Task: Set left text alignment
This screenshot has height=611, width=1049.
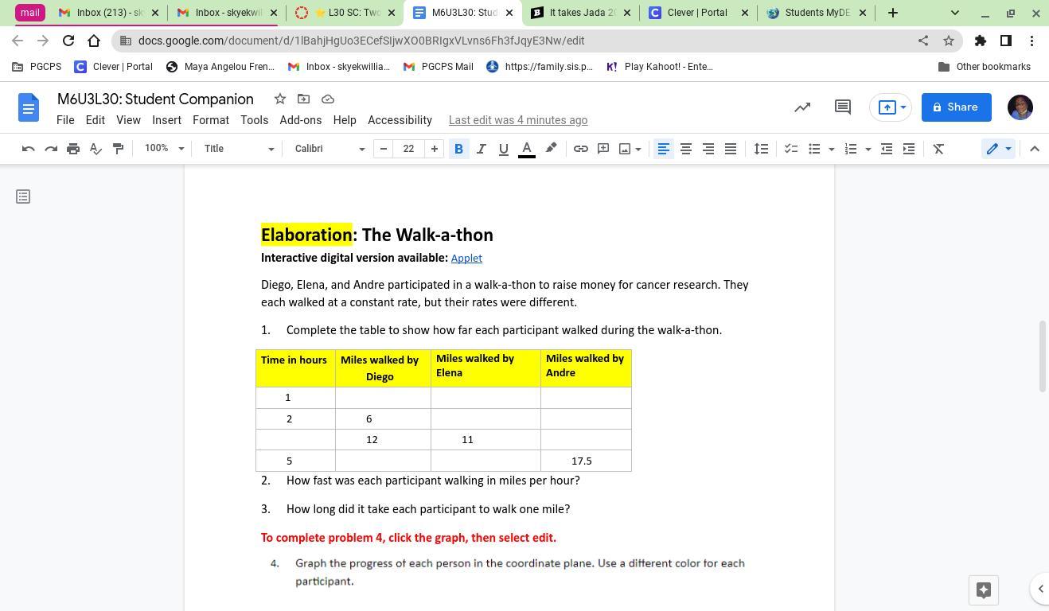Action: click(663, 149)
